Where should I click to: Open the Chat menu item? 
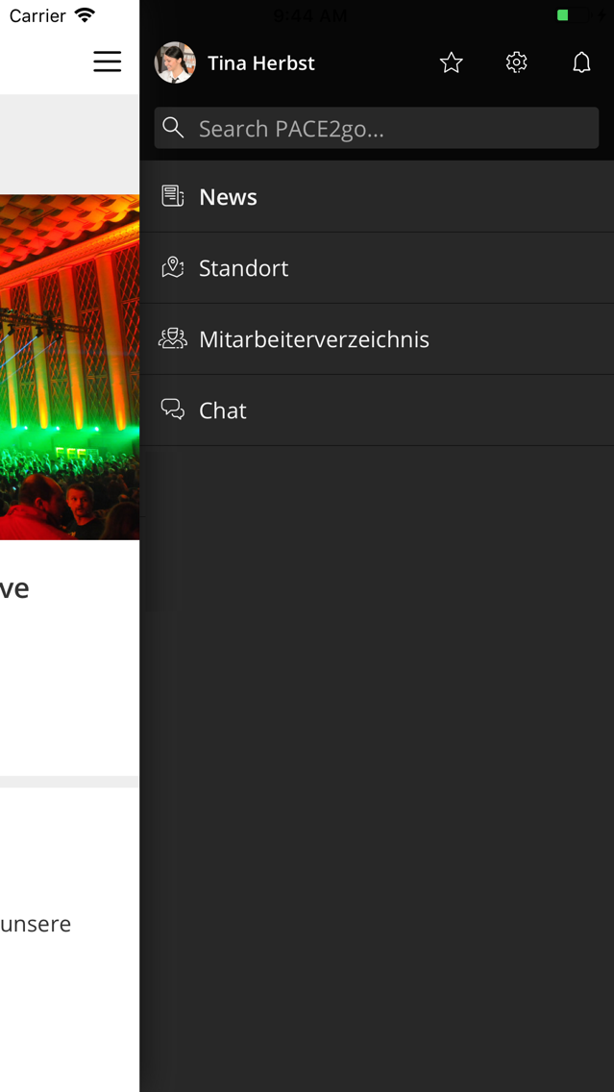coord(377,410)
